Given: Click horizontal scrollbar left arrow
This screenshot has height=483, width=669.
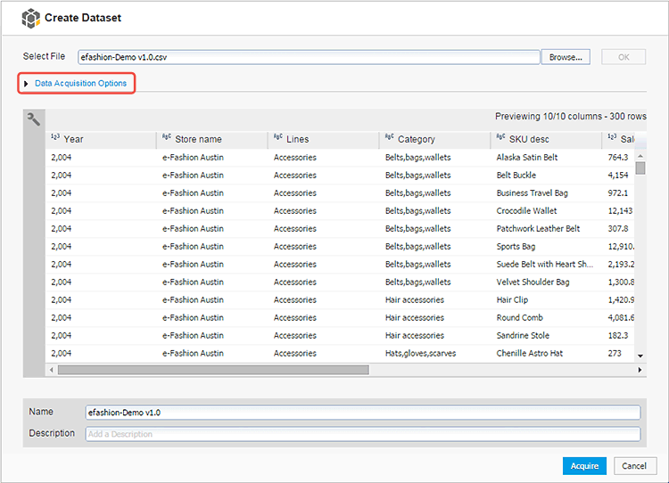Looking at the screenshot, I should pos(51,369).
